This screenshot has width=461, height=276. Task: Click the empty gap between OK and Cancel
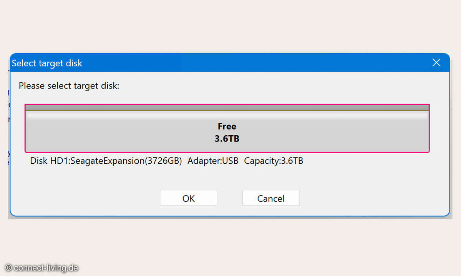pos(230,198)
